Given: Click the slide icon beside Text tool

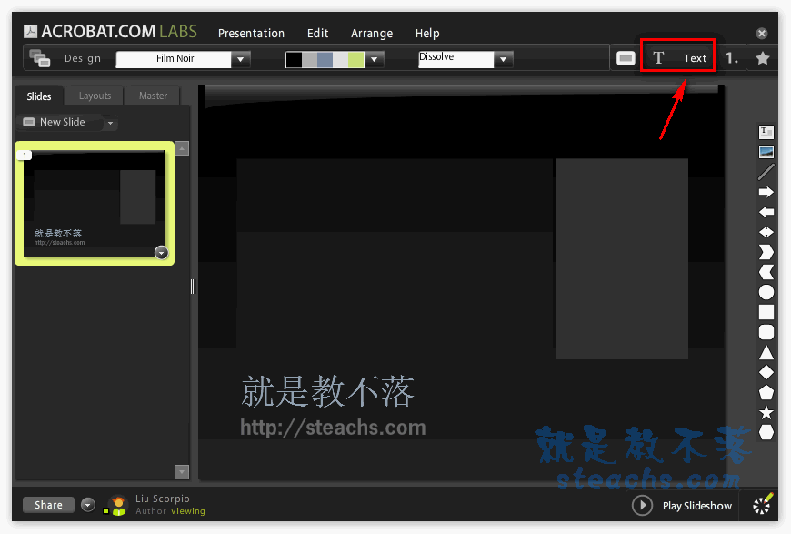Looking at the screenshot, I should point(626,58).
